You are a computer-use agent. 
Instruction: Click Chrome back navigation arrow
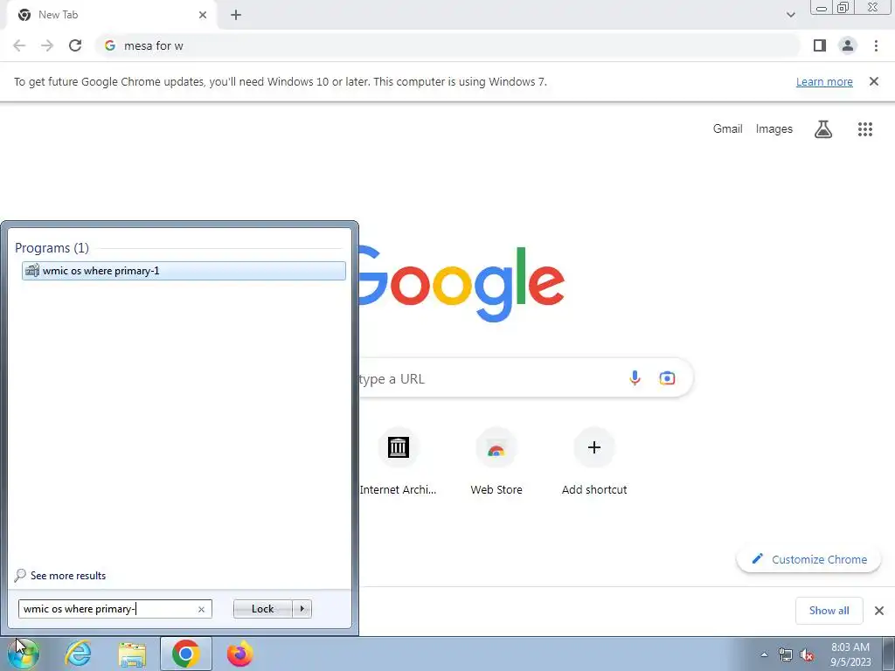click(x=19, y=45)
